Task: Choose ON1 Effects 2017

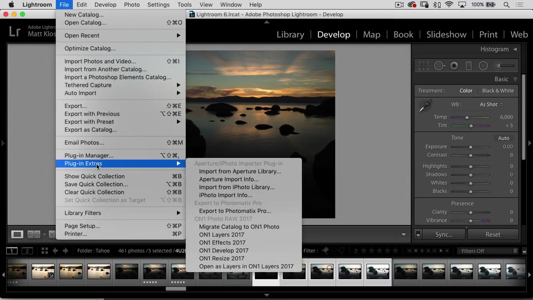Action: pos(244,242)
